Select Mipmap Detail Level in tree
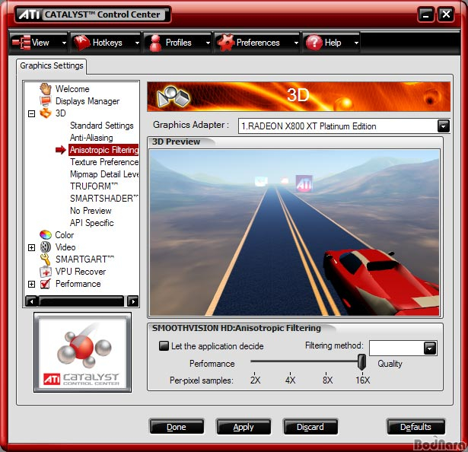 point(104,174)
